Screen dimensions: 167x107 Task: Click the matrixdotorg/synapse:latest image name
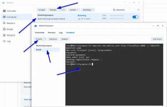click(x=51, y=19)
